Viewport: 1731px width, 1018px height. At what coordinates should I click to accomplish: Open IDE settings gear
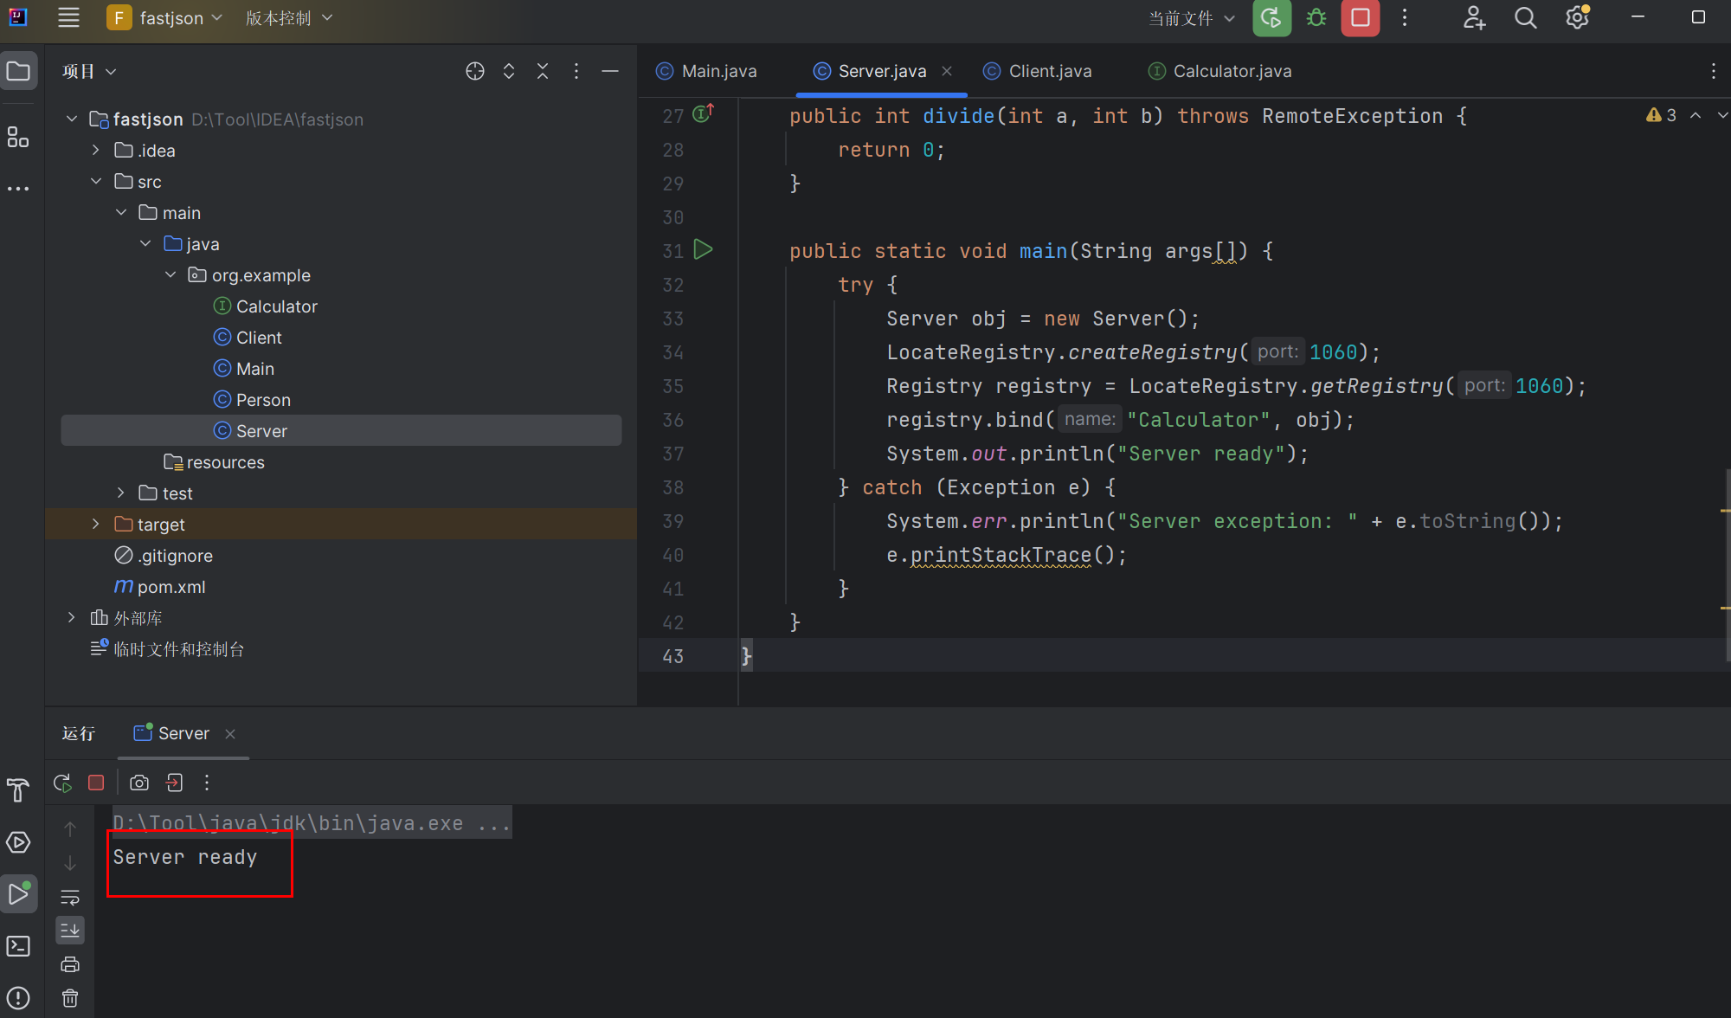coord(1578,17)
